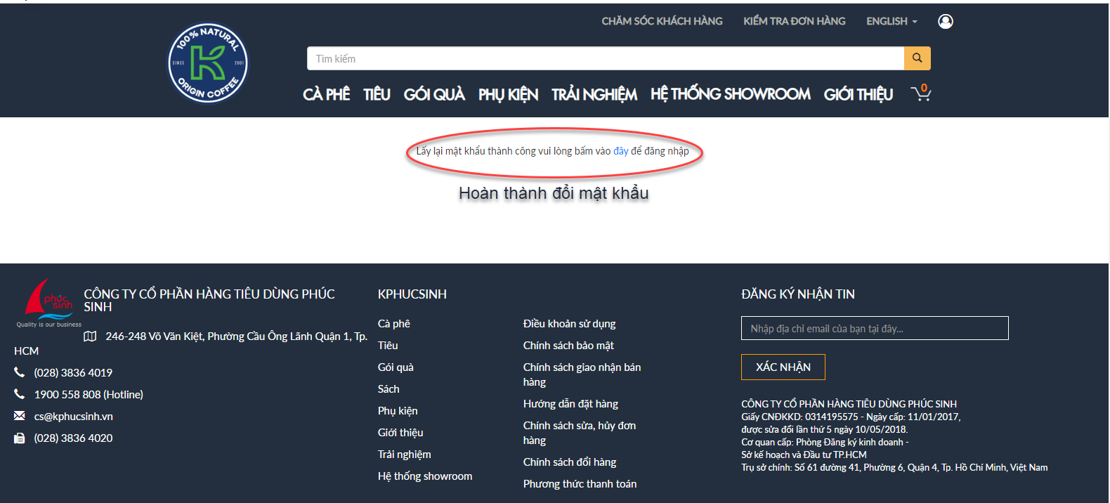Open the shopping cart icon
Screen dimensions: 1110x503
[x=920, y=93]
